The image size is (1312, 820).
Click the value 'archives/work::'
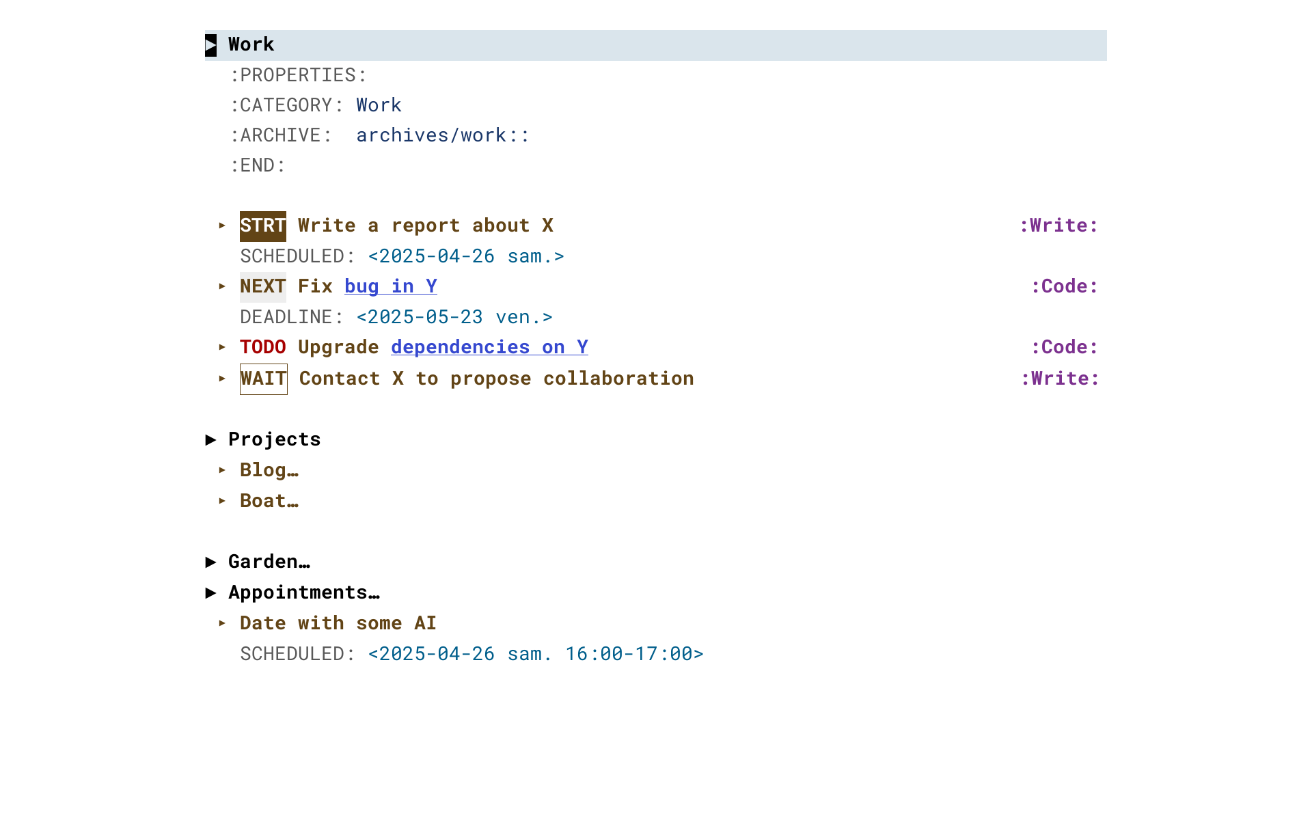click(443, 136)
